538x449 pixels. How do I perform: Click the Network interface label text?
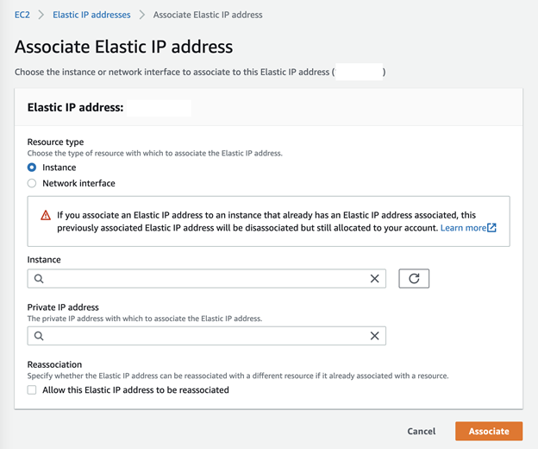point(78,183)
